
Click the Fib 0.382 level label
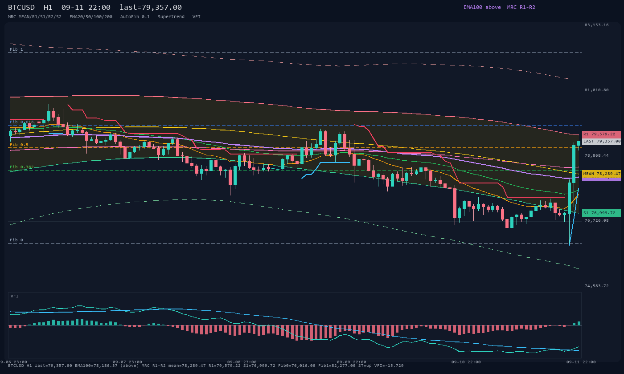pyautogui.click(x=22, y=167)
